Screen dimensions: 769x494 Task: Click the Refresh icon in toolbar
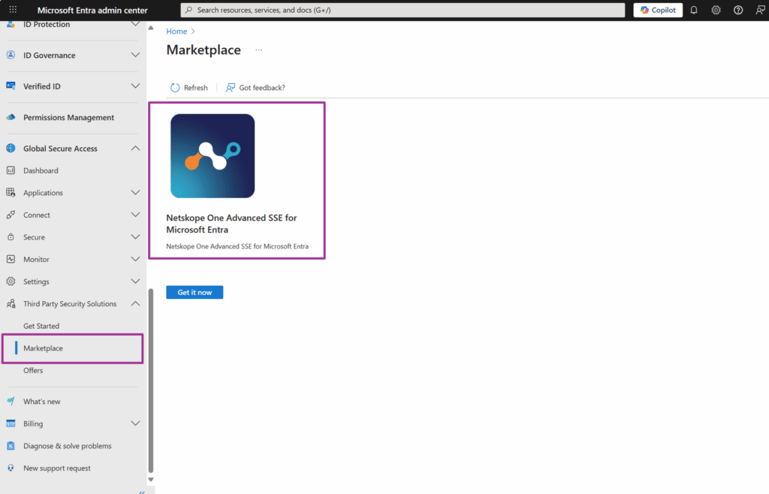click(175, 88)
